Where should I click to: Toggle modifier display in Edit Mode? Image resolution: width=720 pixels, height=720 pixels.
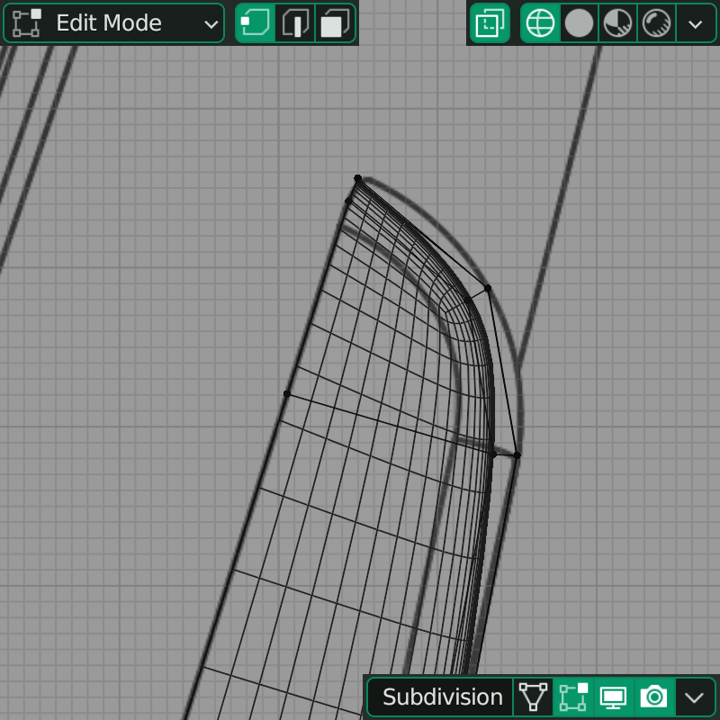[x=573, y=697]
